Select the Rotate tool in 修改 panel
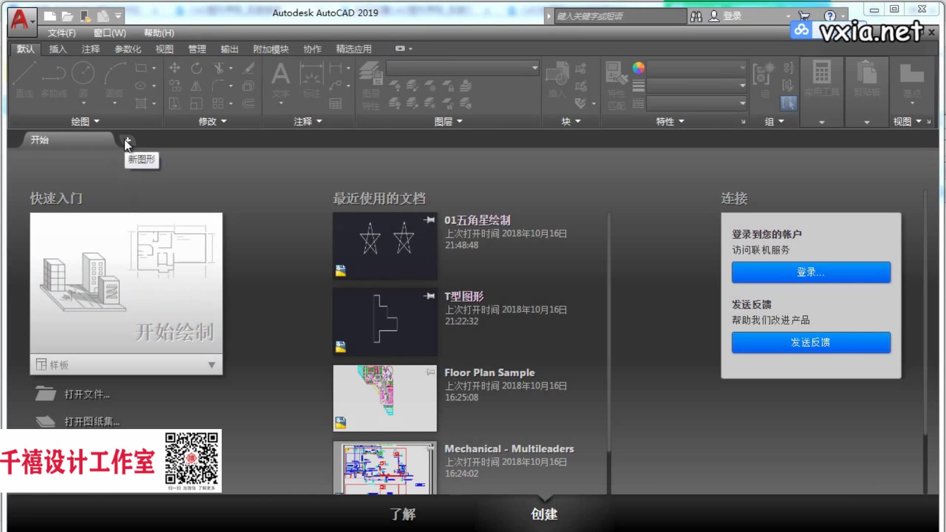Viewport: 946px width, 532px height. pyautogui.click(x=196, y=68)
